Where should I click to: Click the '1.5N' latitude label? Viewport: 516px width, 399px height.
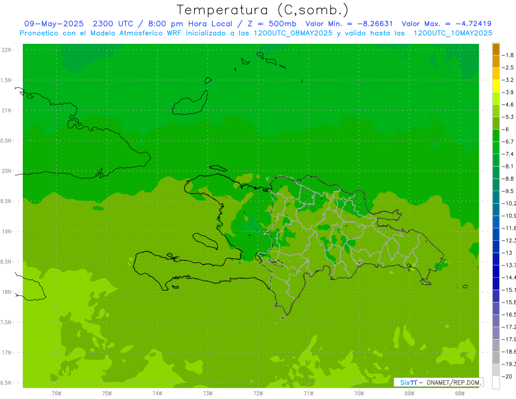coord(6,80)
